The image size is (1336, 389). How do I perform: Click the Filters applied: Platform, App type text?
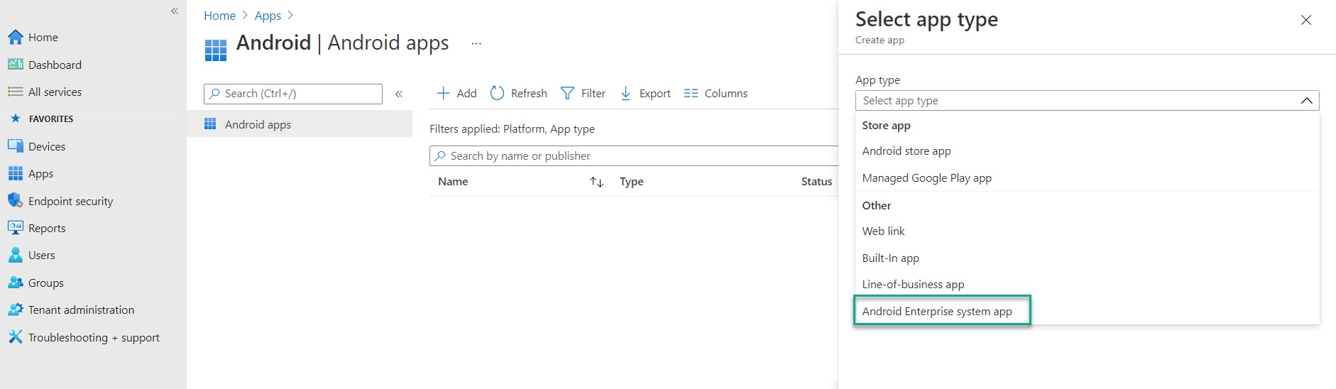tap(512, 129)
